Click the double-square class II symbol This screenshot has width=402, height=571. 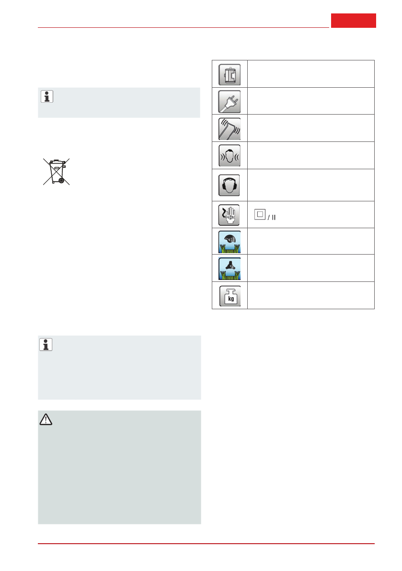pyautogui.click(x=259, y=214)
